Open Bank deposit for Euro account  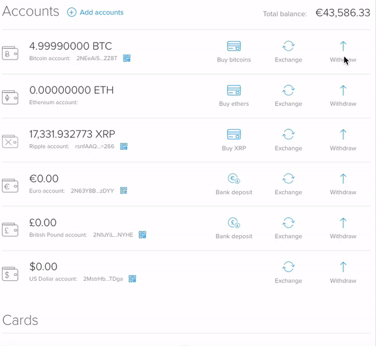234,184
